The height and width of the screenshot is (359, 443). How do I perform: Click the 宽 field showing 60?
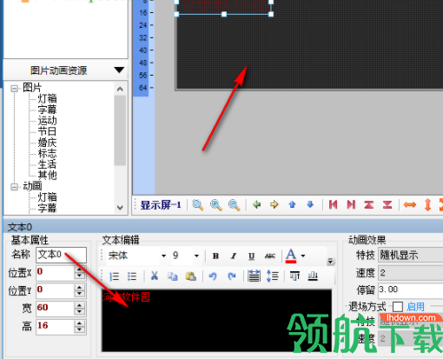55,308
